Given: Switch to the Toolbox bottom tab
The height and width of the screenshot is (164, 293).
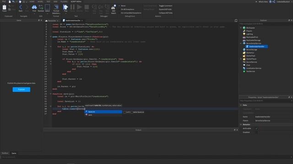Looking at the screenshot, I should [x=5, y=153].
